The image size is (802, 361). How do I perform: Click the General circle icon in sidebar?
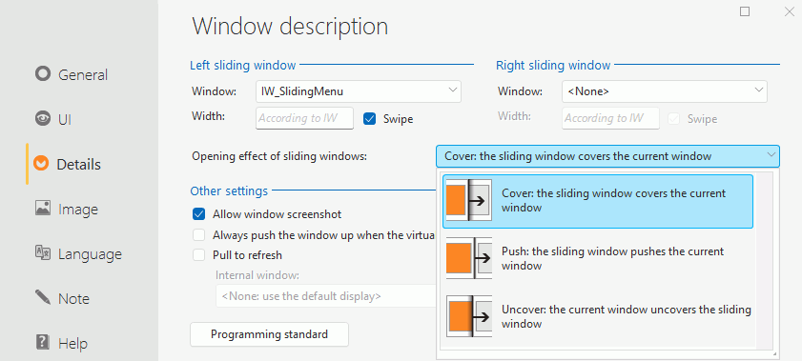point(43,74)
